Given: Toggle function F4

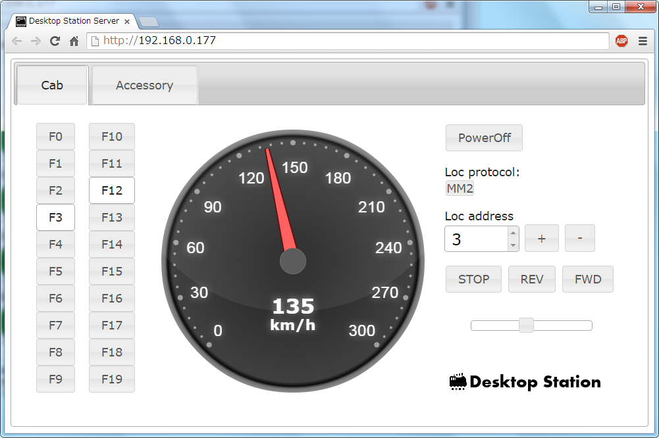Looking at the screenshot, I should click(x=55, y=244).
